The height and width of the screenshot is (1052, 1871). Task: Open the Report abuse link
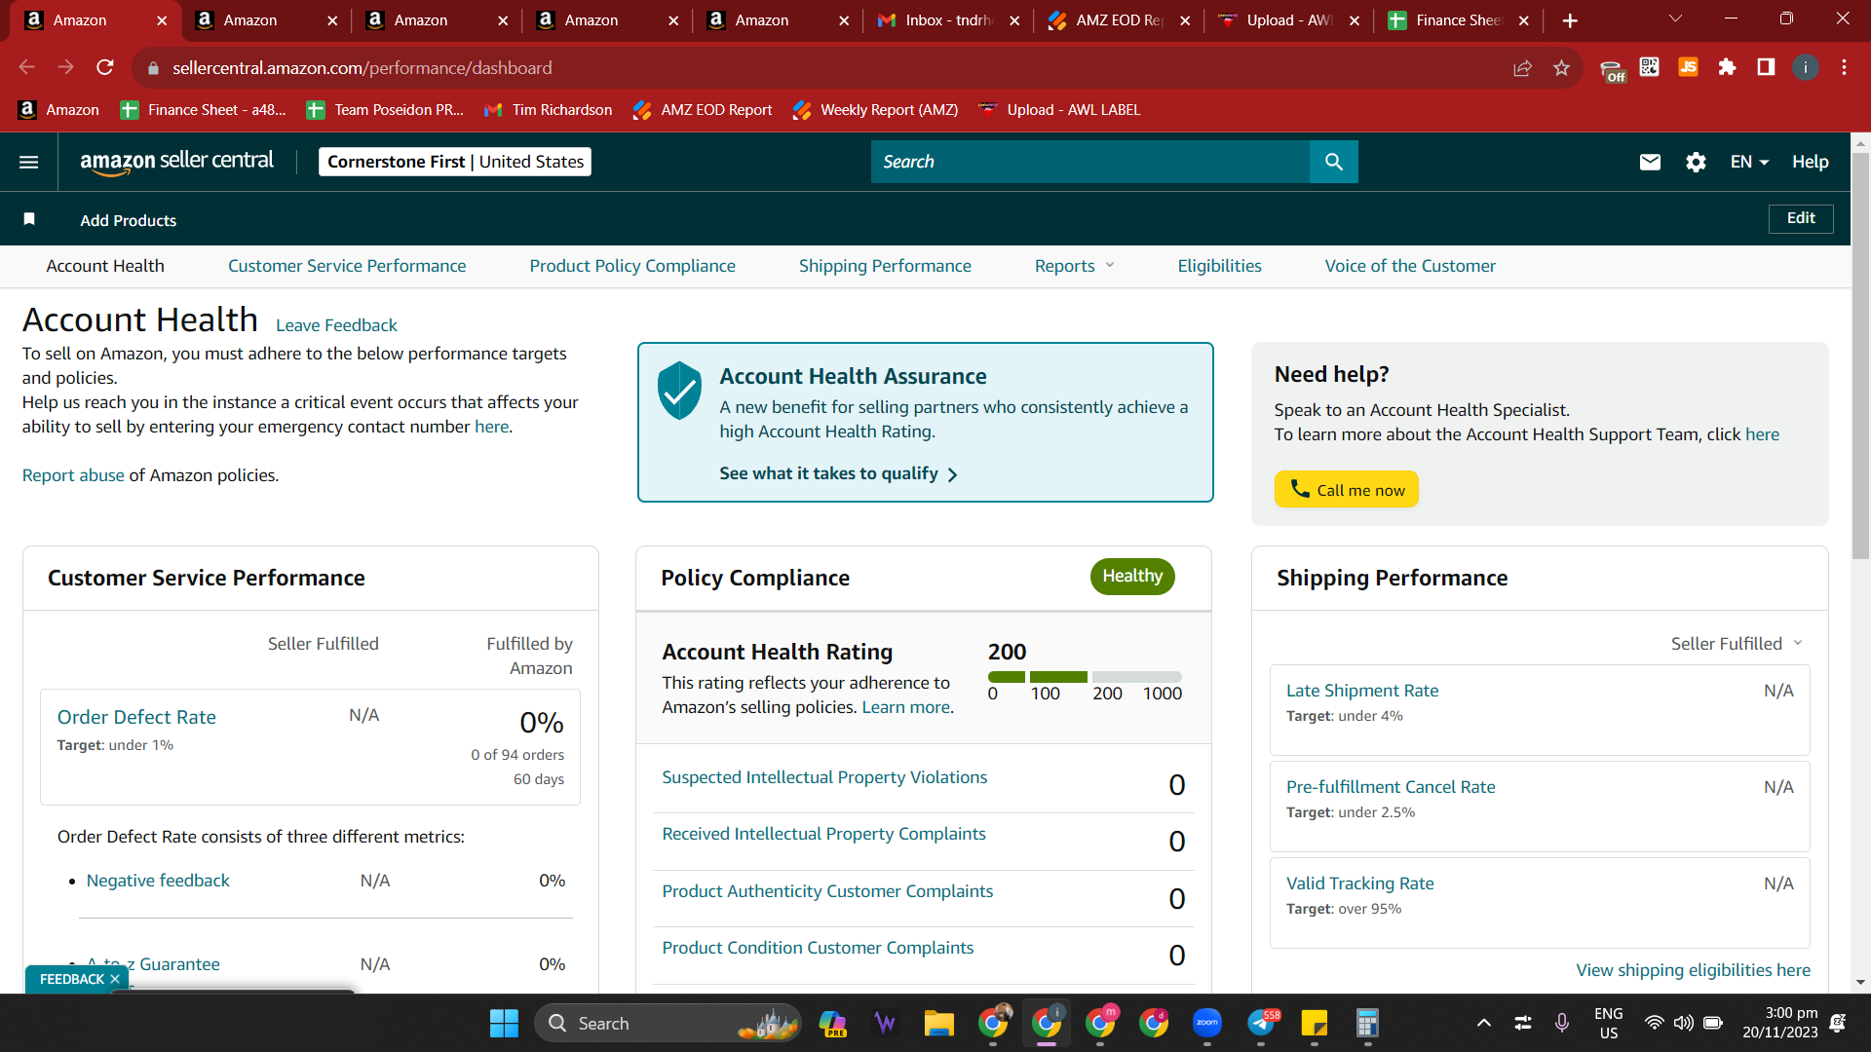[73, 475]
